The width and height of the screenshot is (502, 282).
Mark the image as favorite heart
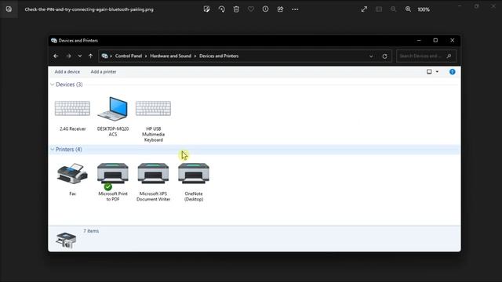tap(251, 9)
